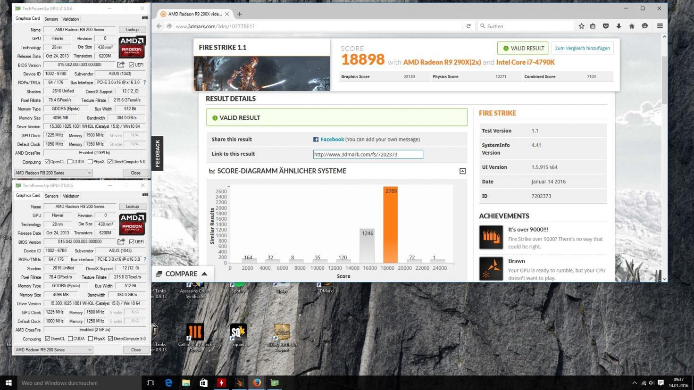Open a new Firefox tab with plus
The height and width of the screenshot is (390, 694).
tap(239, 14)
